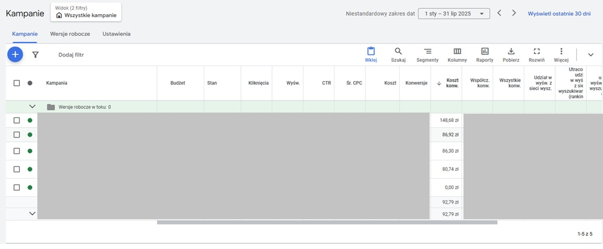Collapse the toolbar chevron after Więcej

pos(591,55)
